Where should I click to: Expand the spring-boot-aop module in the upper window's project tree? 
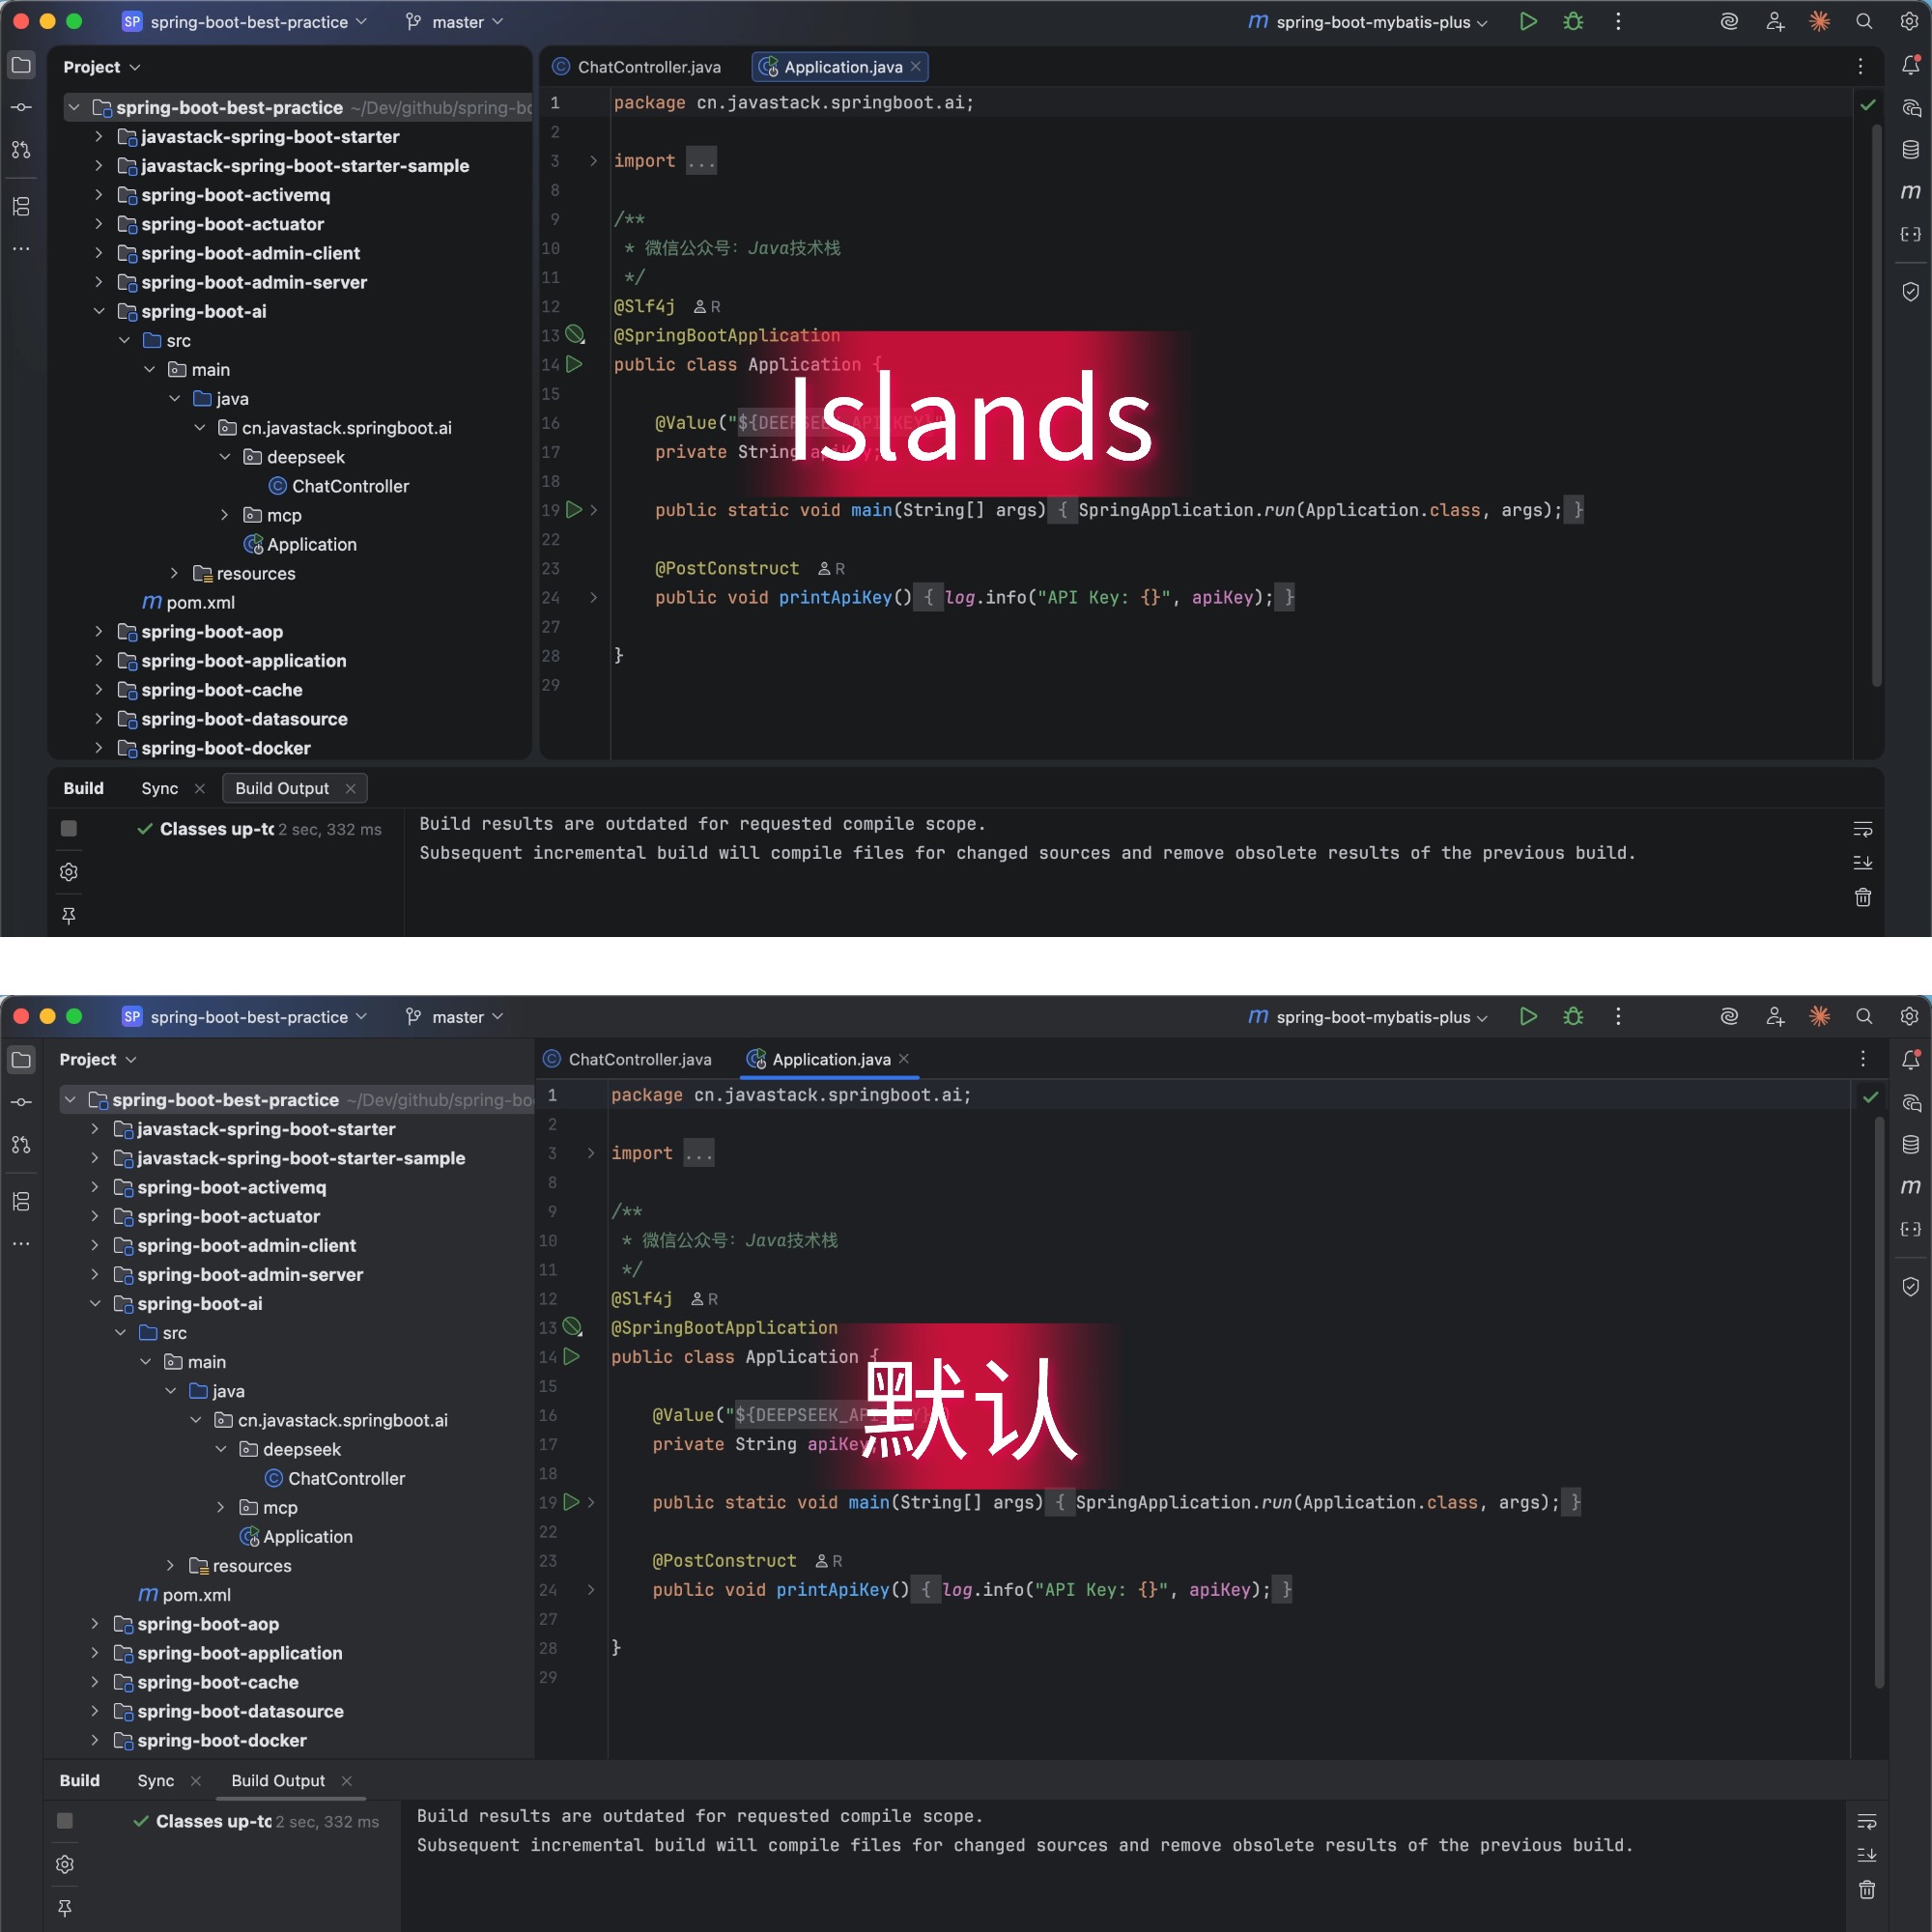coord(98,632)
